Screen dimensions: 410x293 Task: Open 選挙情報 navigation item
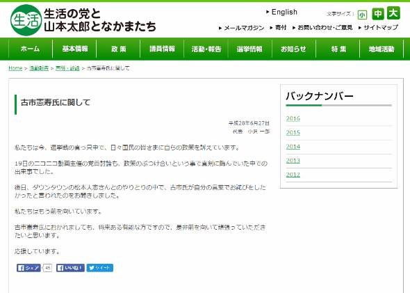click(249, 49)
